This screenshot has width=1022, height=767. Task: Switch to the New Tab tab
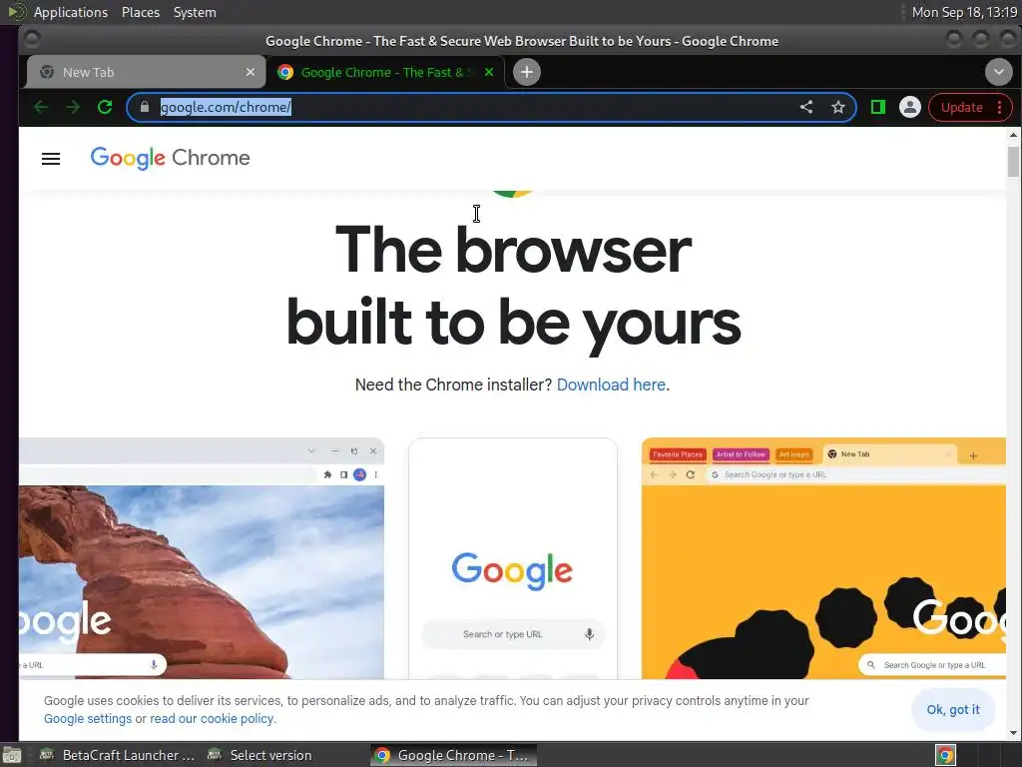point(146,72)
